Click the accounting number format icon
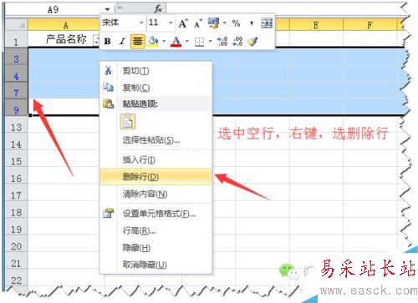Viewport: 418px width, 303px height. point(213,23)
